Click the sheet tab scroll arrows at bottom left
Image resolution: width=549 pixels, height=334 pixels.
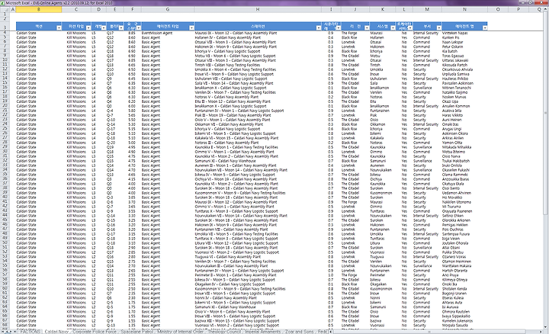pyautogui.click(x=8, y=331)
